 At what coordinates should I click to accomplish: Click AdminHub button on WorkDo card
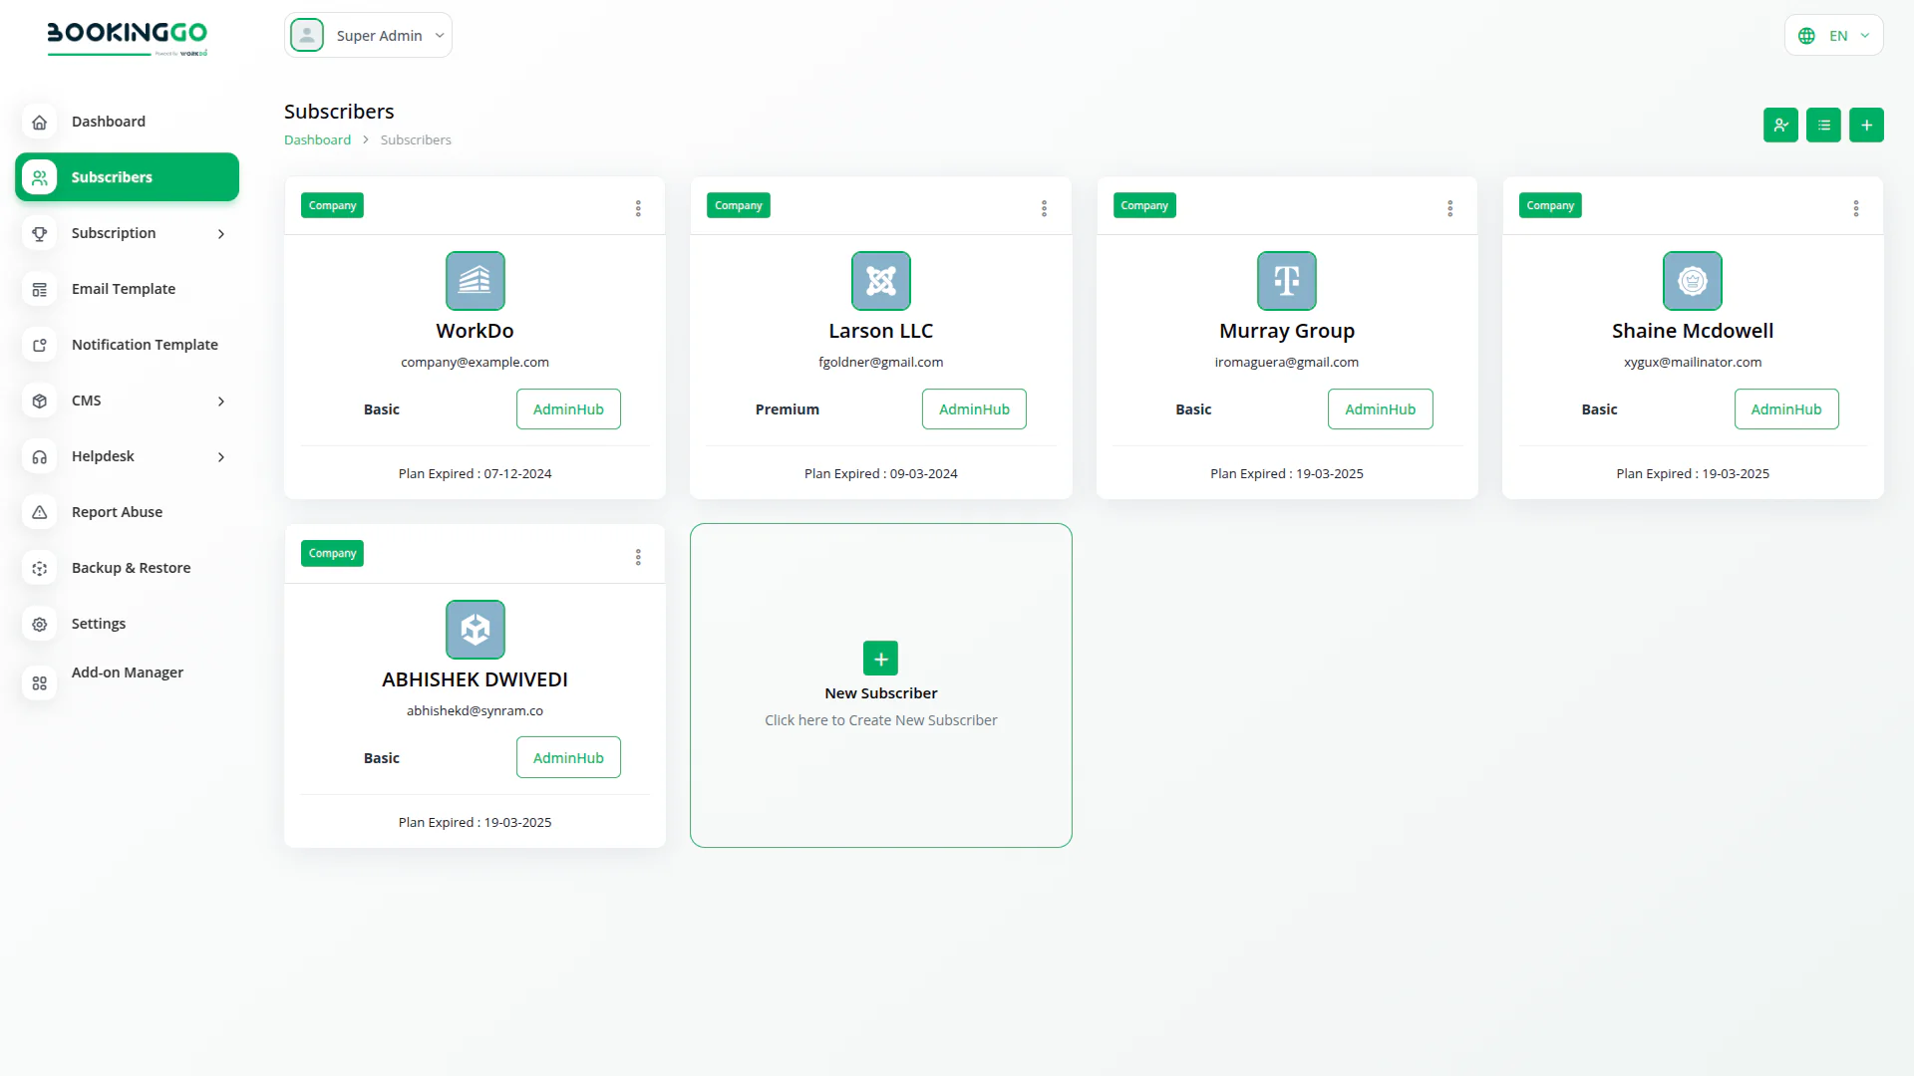568,409
